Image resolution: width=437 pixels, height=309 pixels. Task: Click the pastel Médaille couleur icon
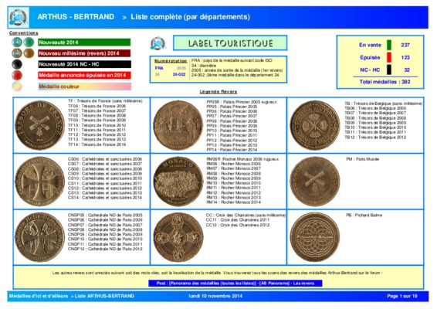pyautogui.click(x=17, y=87)
